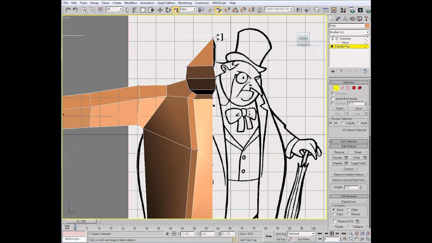Screen dimensions: 432x243
Task: Open the Display command panel tab
Action: [x=359, y=19]
